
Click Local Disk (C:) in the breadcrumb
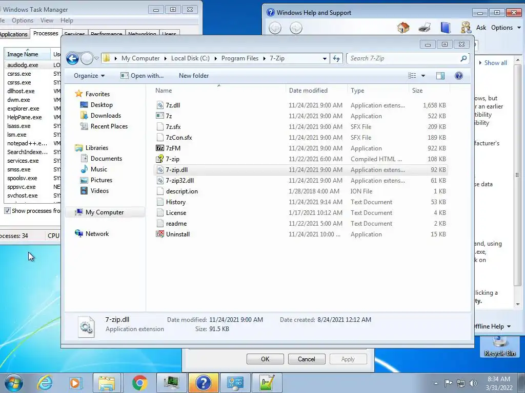point(190,58)
